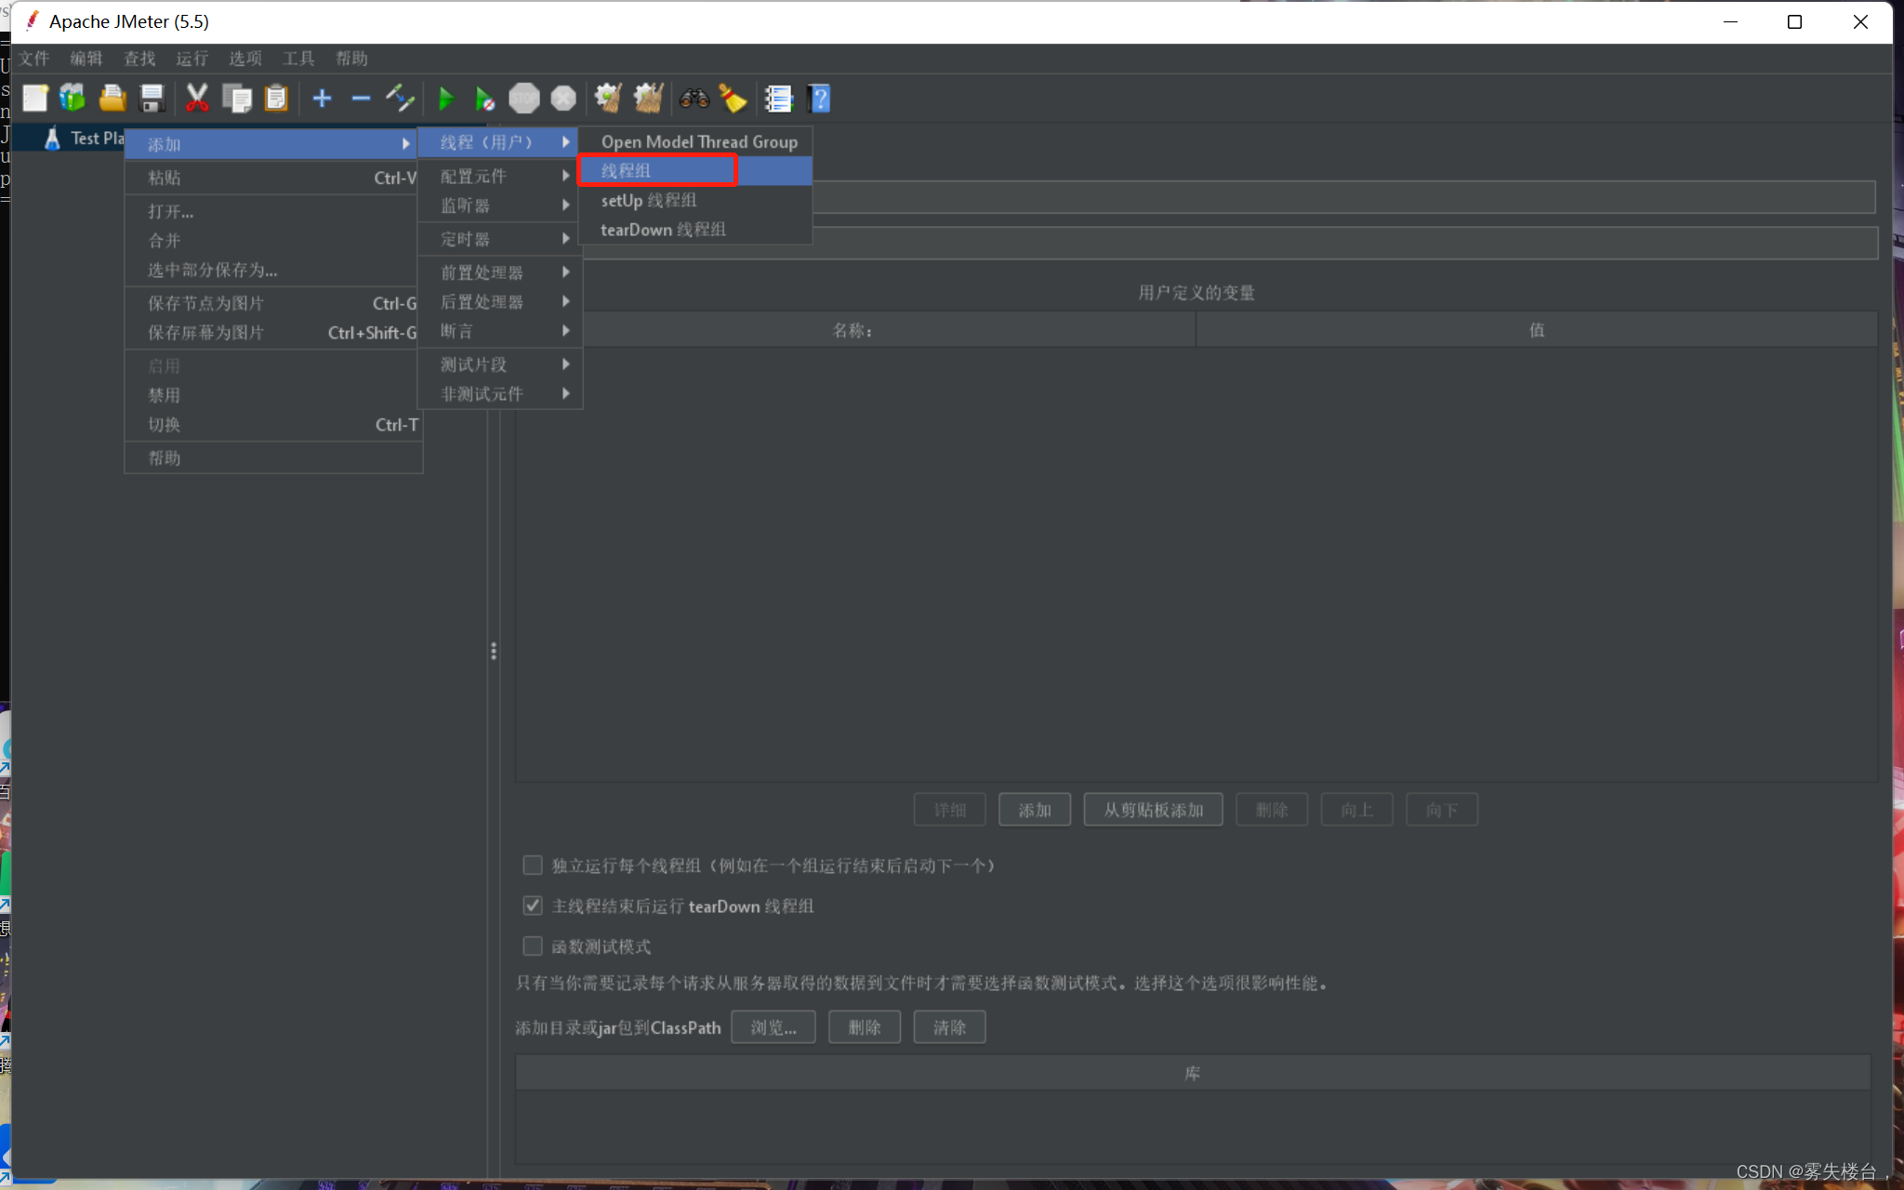Expand all nodes with the plus icon
The width and height of the screenshot is (1904, 1190).
(x=322, y=98)
